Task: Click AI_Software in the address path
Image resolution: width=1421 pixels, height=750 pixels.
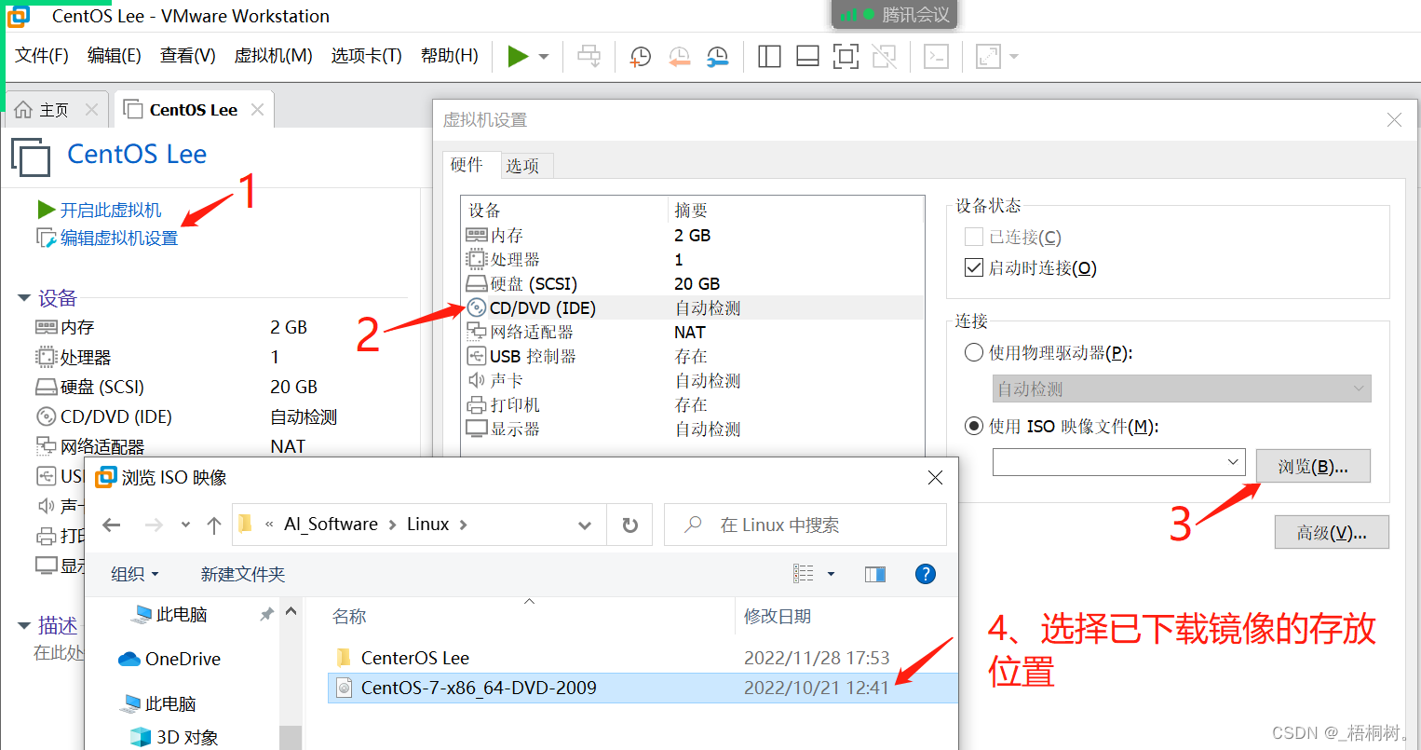Action: [x=331, y=524]
